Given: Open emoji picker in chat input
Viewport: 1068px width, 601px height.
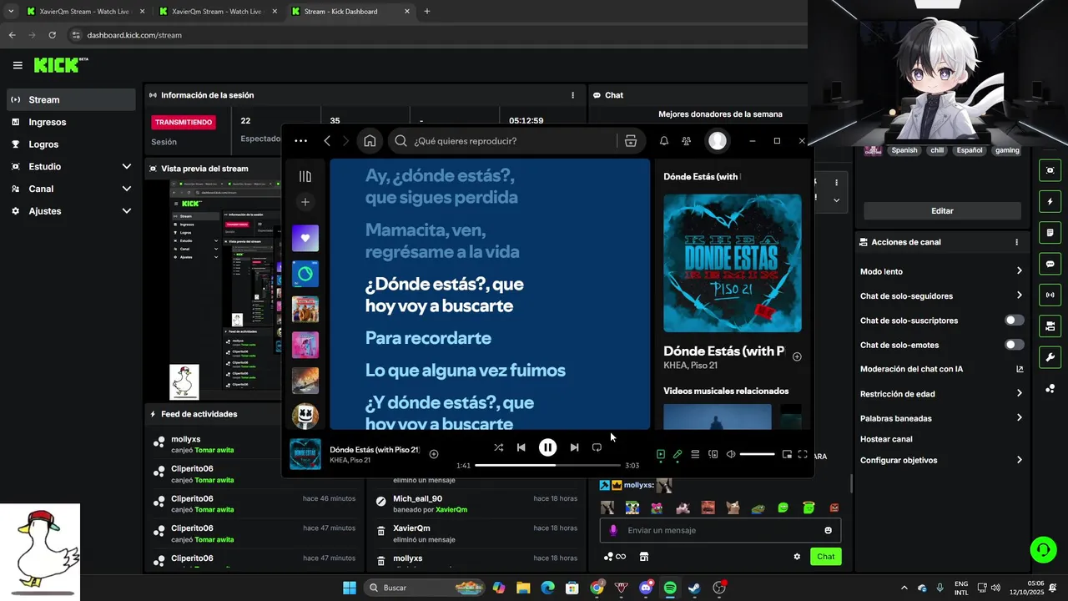Looking at the screenshot, I should [x=828, y=530].
